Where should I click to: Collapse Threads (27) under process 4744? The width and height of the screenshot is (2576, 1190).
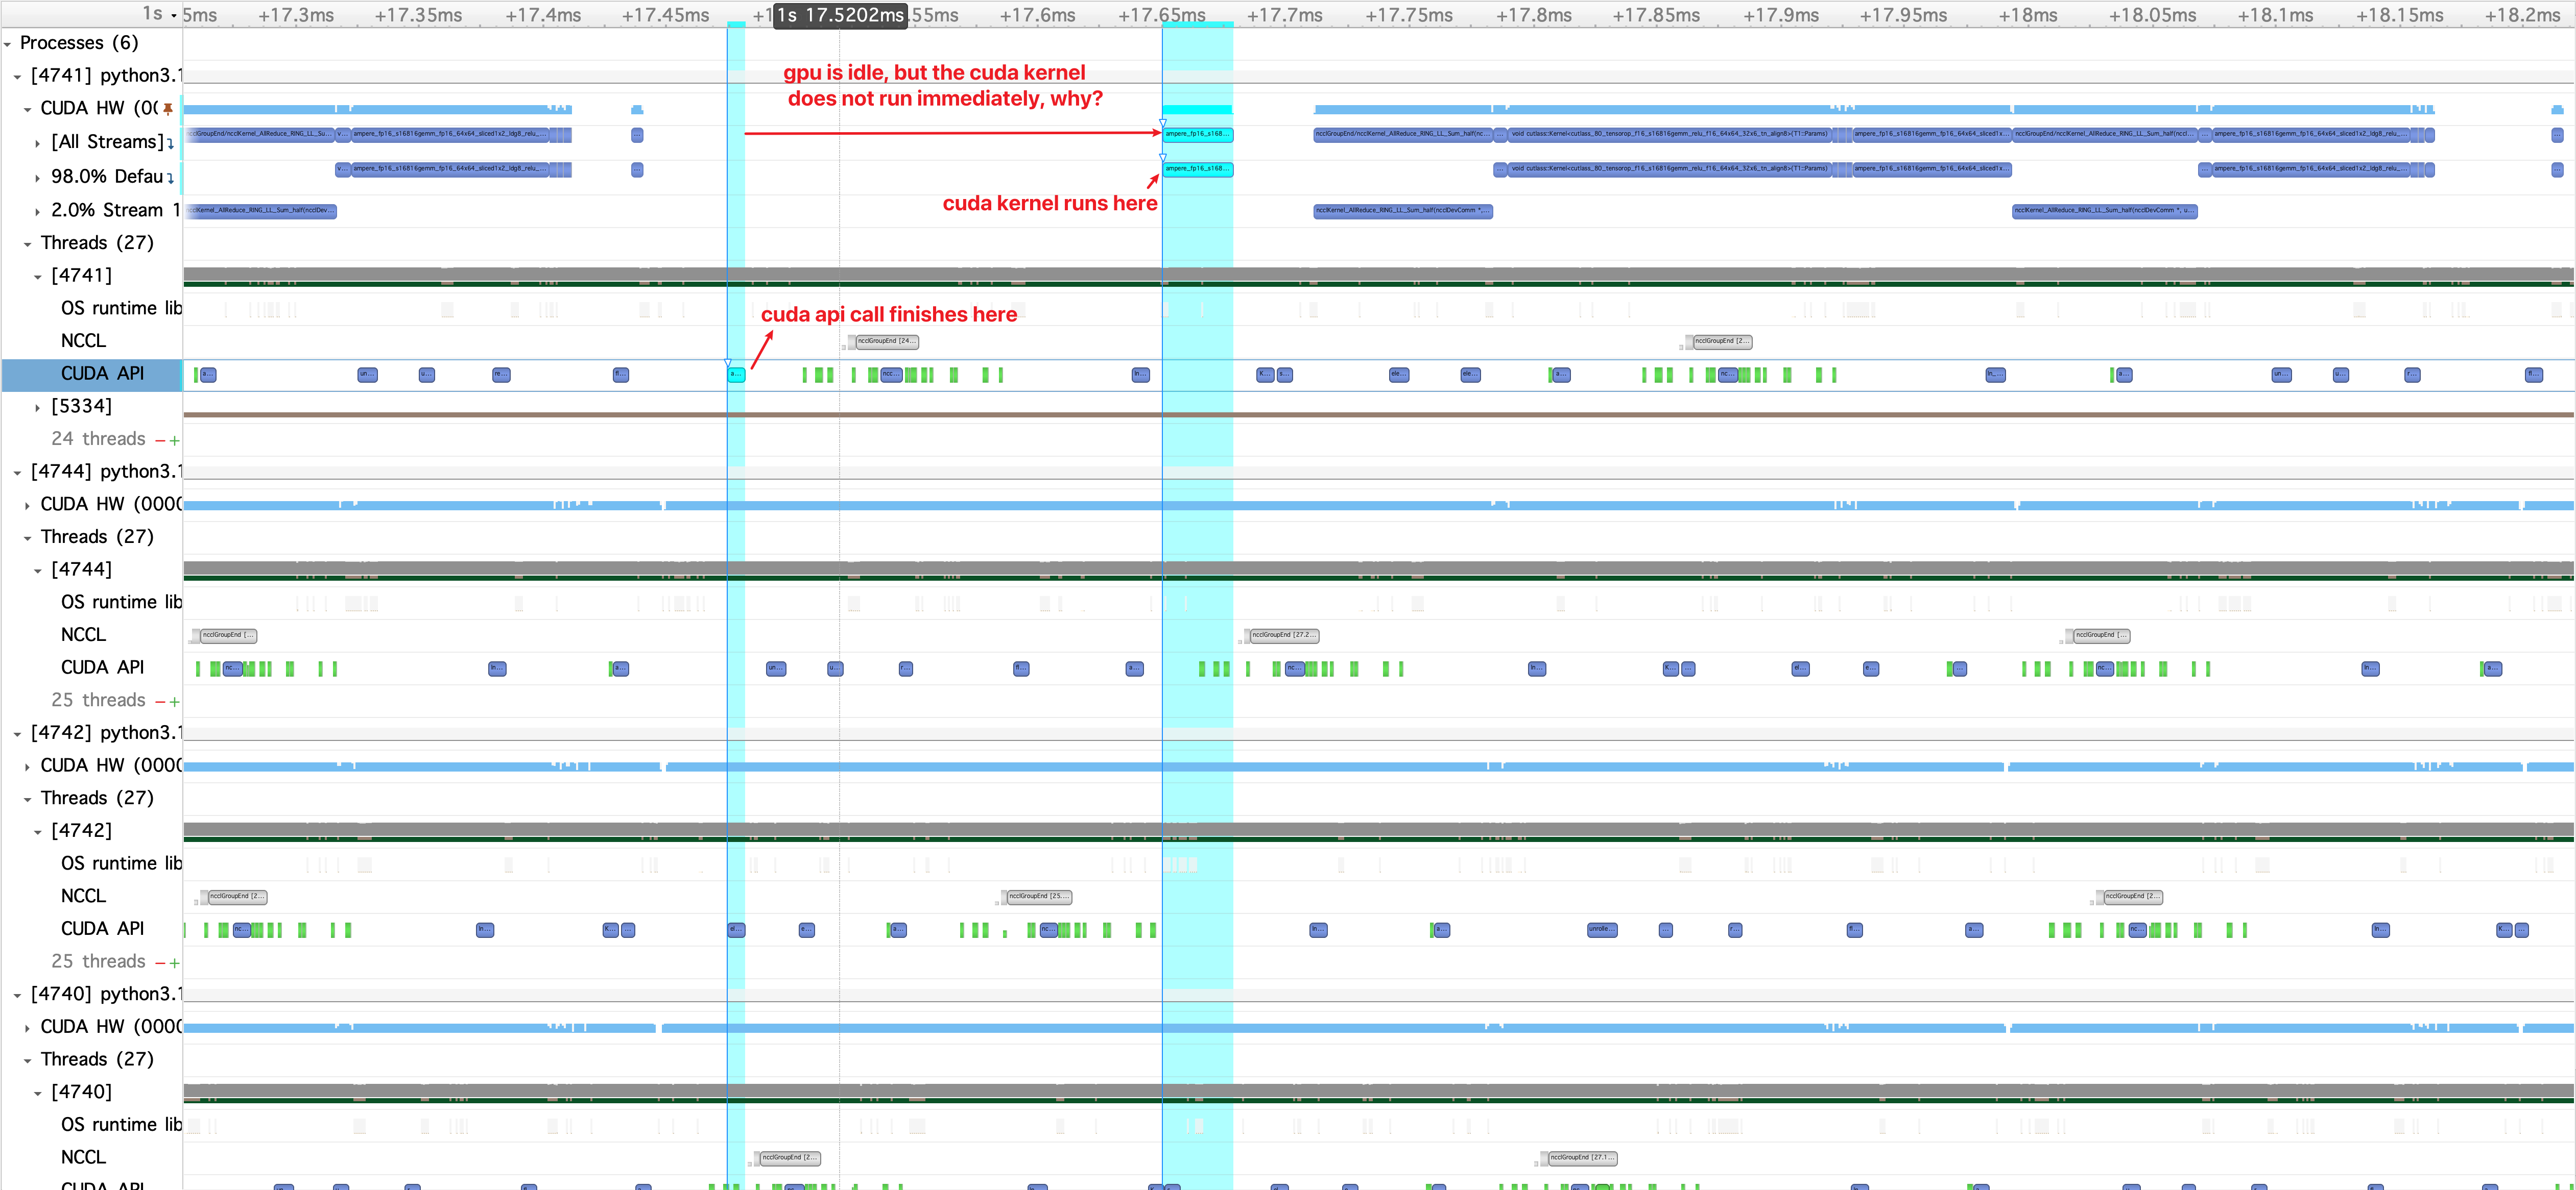(x=27, y=537)
